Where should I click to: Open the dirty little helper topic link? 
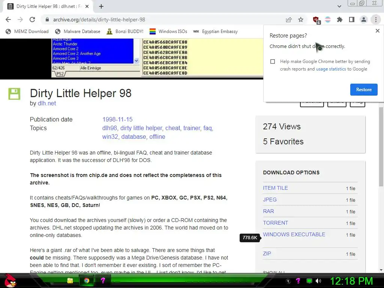tap(141, 128)
